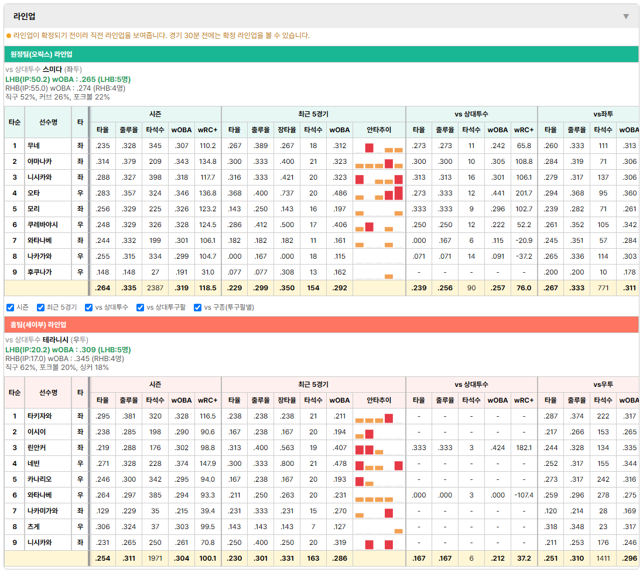
Task: Click opposing pitcher name 스미다
Action: coord(52,69)
